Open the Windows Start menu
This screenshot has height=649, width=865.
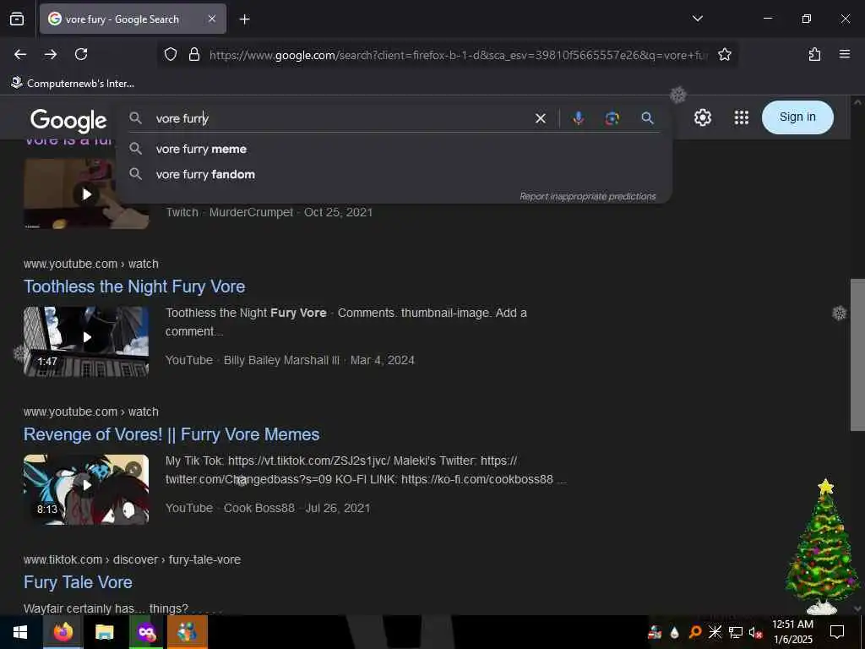pos(20,632)
